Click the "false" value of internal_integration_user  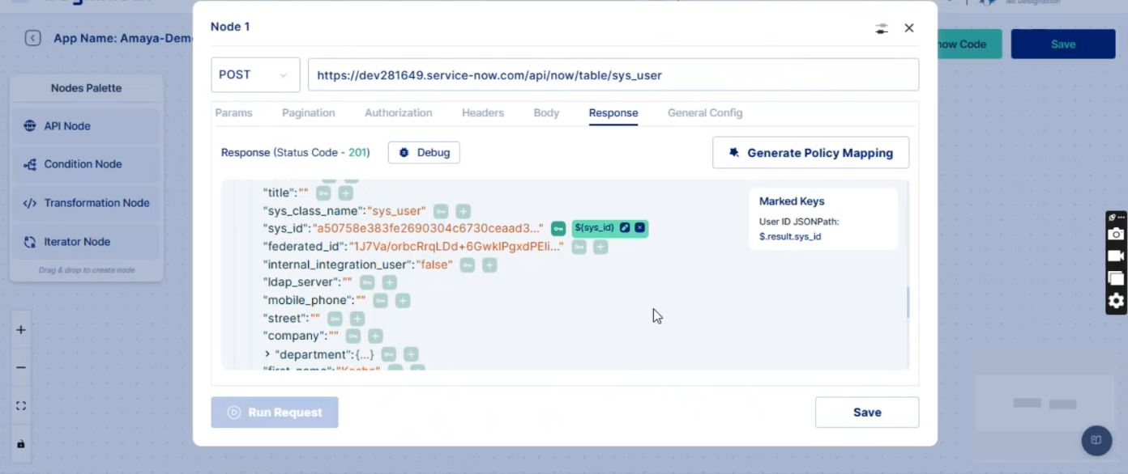click(434, 265)
